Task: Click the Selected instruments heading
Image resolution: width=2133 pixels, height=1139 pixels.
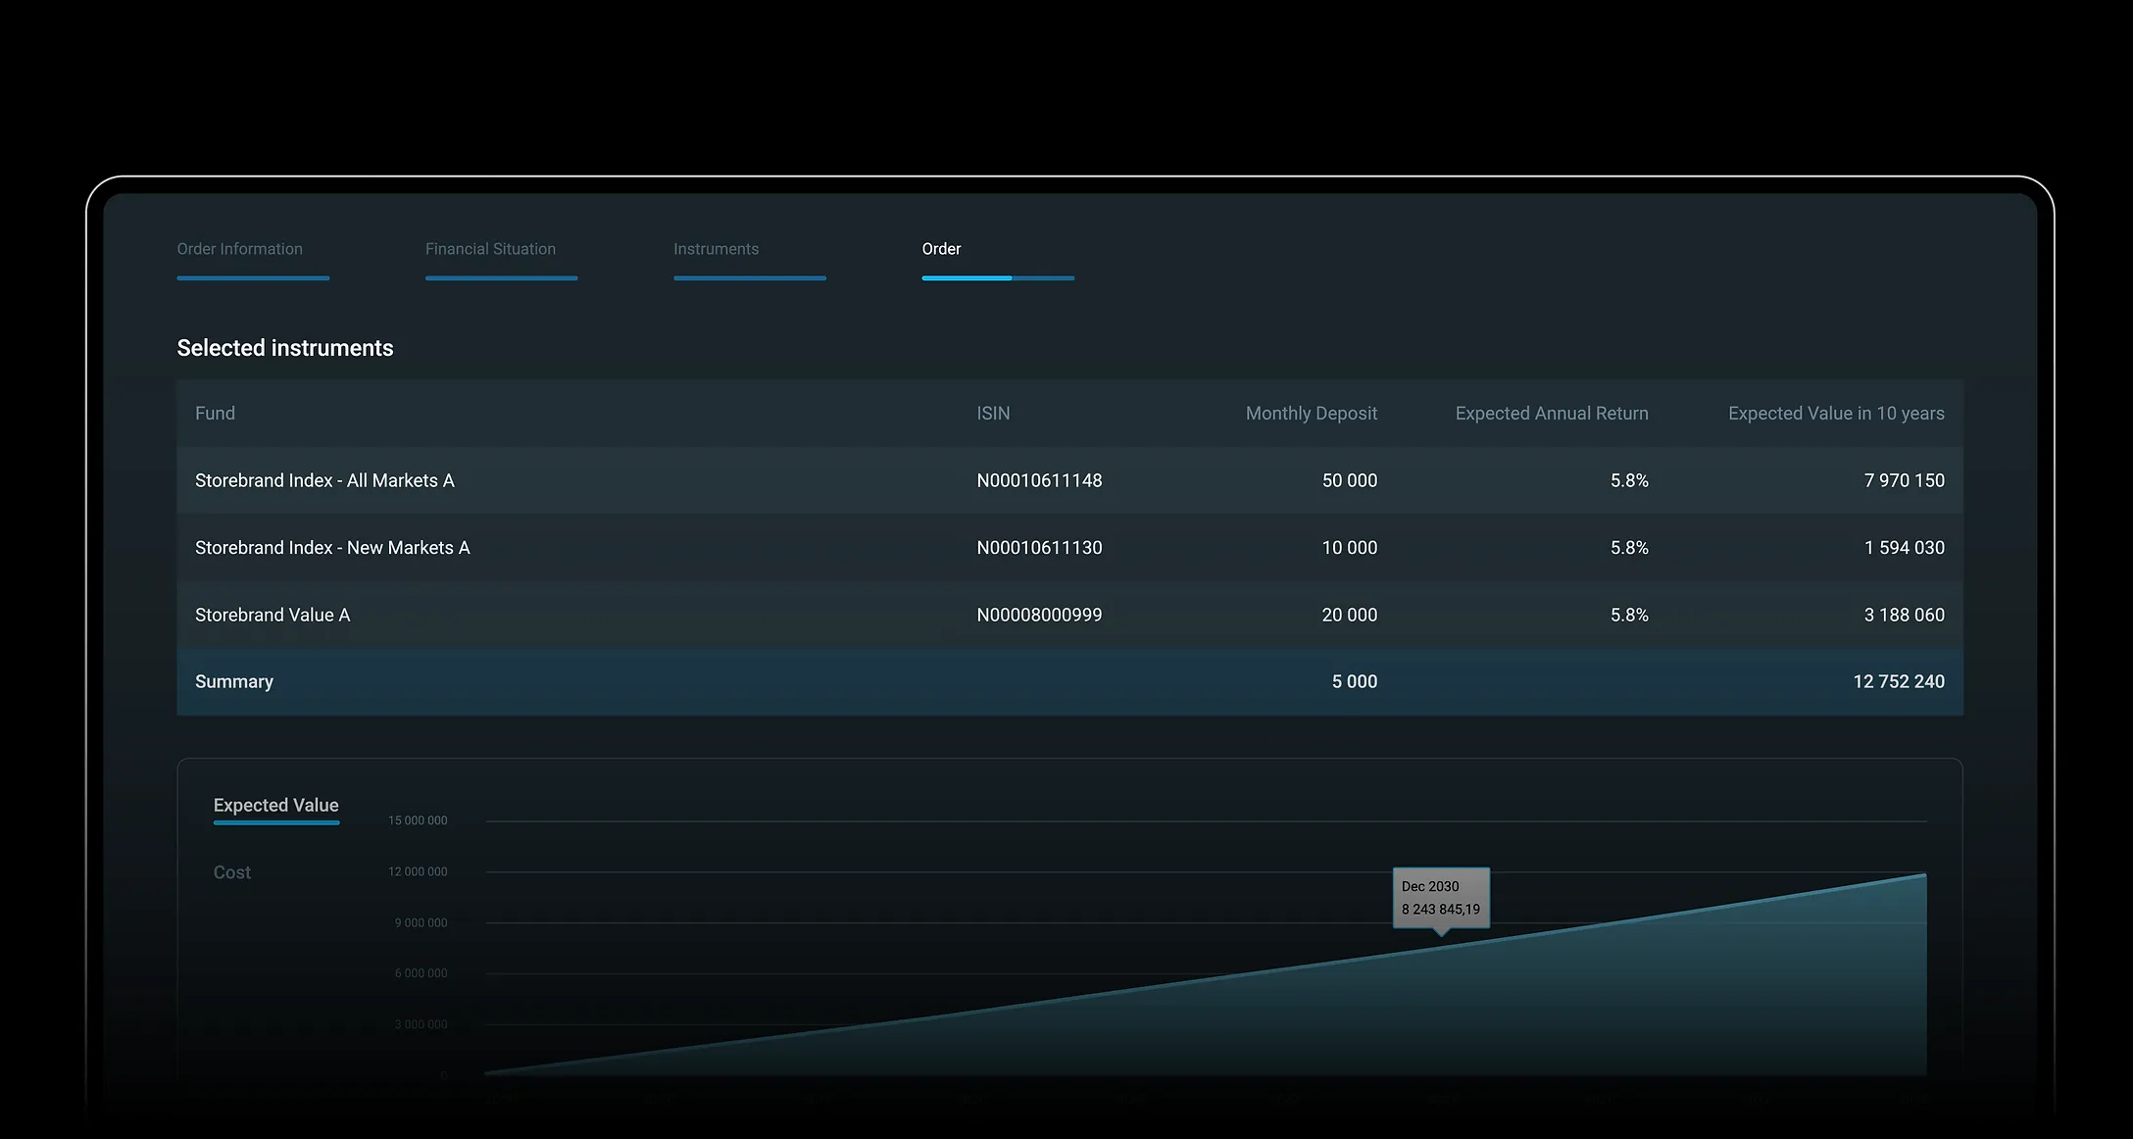Action: (285, 348)
